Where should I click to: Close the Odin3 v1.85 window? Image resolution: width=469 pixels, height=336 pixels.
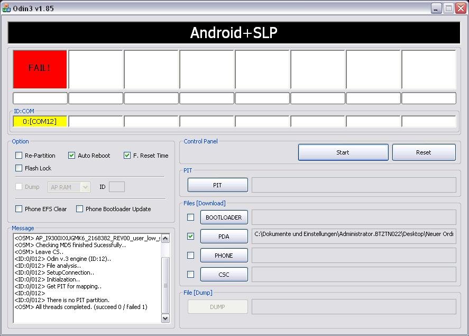coord(461,8)
